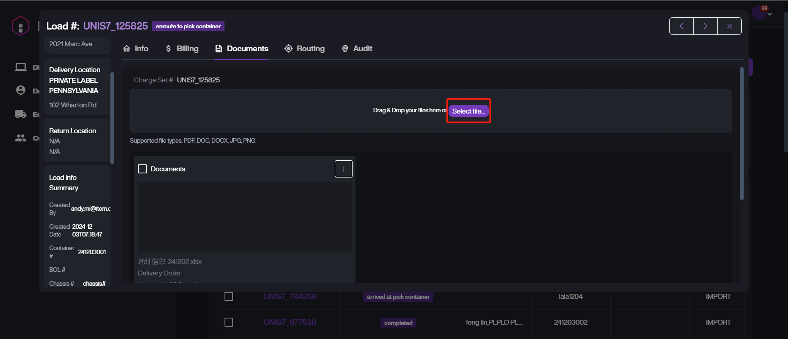Switch to the Billing tab
788x339 pixels.
[182, 48]
